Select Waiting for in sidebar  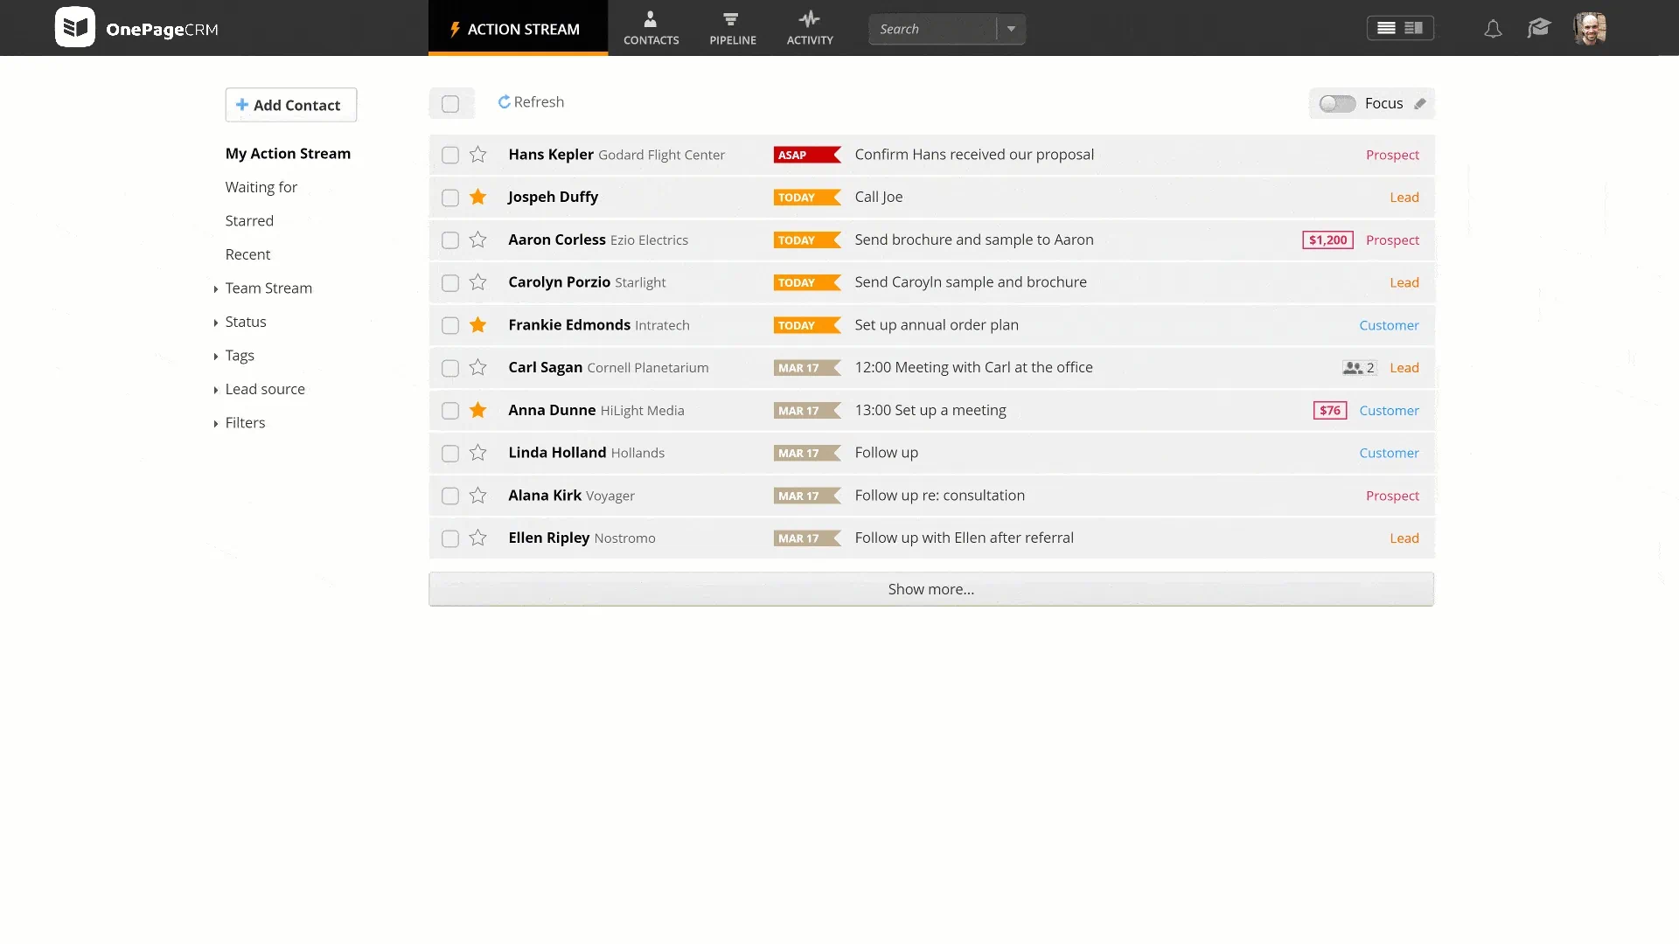coord(261,187)
